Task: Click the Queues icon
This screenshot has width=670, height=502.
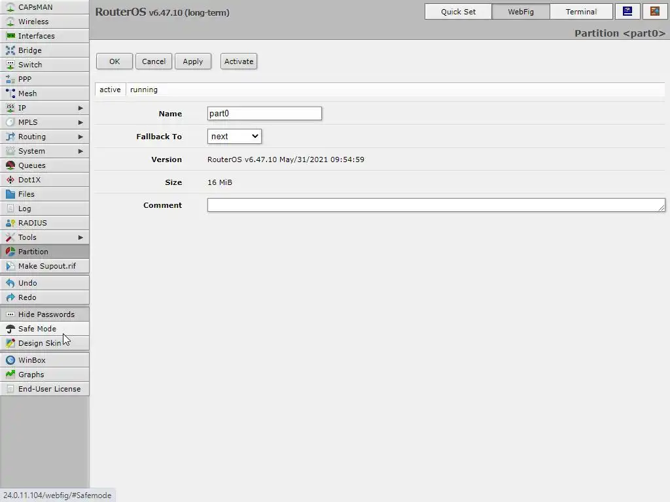Action: tap(10, 165)
